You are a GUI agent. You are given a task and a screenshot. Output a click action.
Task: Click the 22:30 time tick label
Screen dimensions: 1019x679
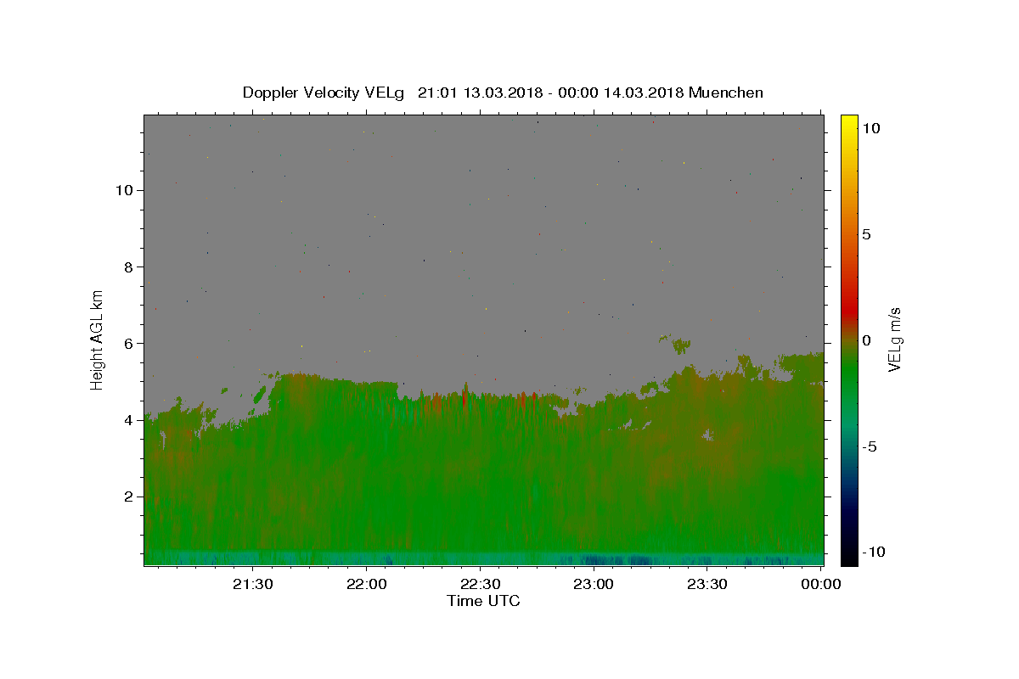(480, 584)
